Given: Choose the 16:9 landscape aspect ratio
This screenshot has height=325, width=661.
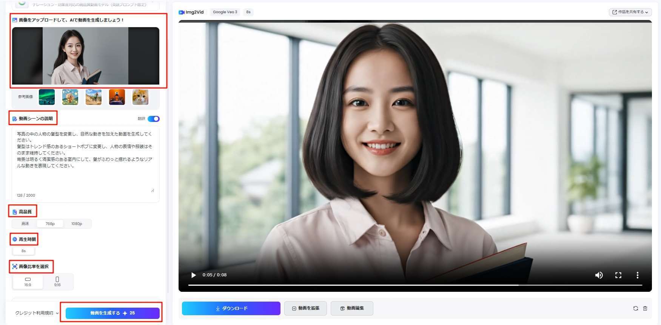Looking at the screenshot, I should click(x=28, y=282).
